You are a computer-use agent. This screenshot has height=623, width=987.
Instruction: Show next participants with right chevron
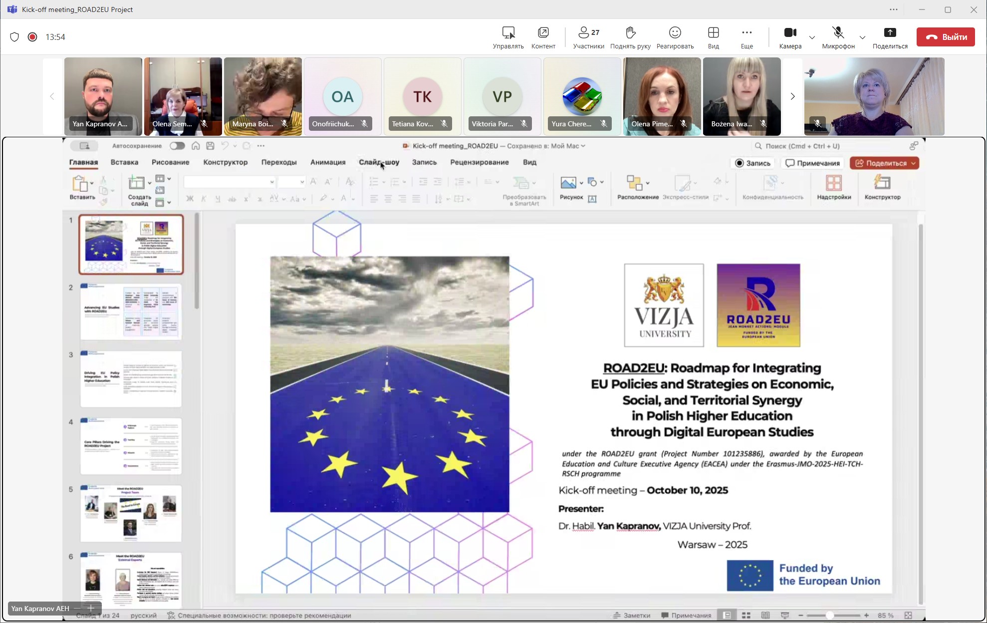point(792,96)
